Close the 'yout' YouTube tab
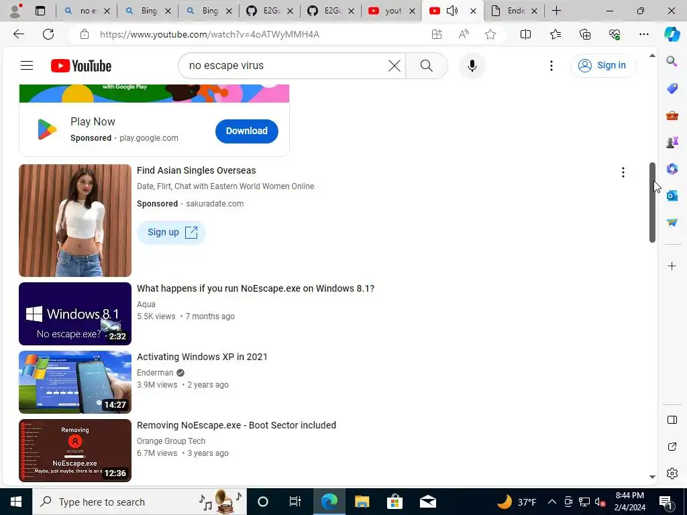Screen dimensions: 687x515 point(412,11)
